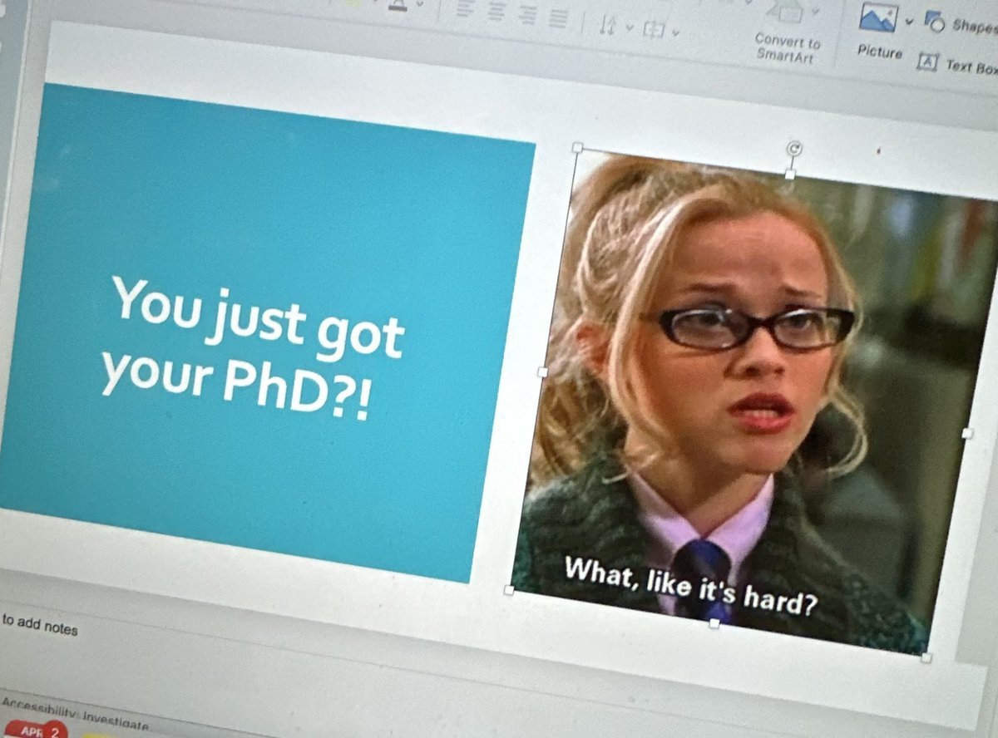Justify the paragraph text

point(558,17)
